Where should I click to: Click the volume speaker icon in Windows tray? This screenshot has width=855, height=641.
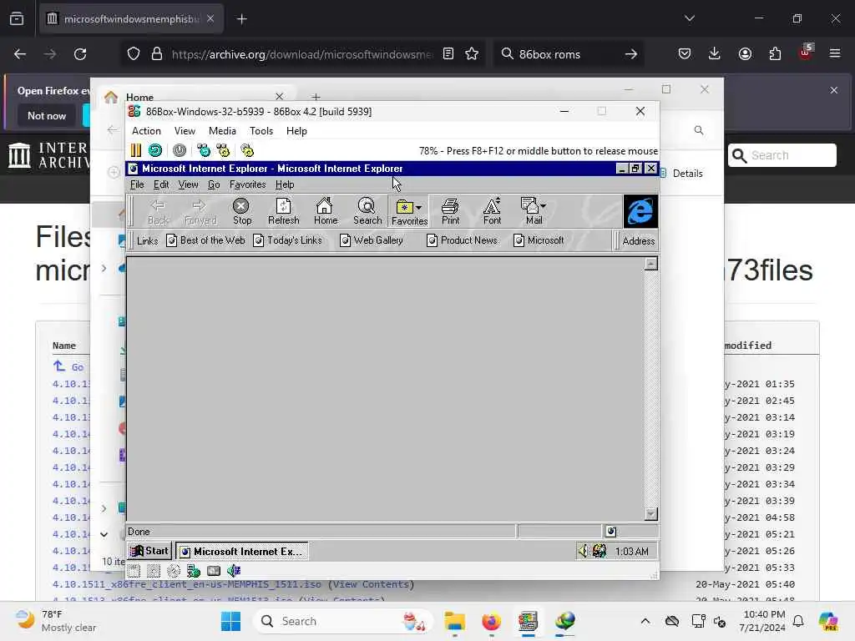[583, 551]
